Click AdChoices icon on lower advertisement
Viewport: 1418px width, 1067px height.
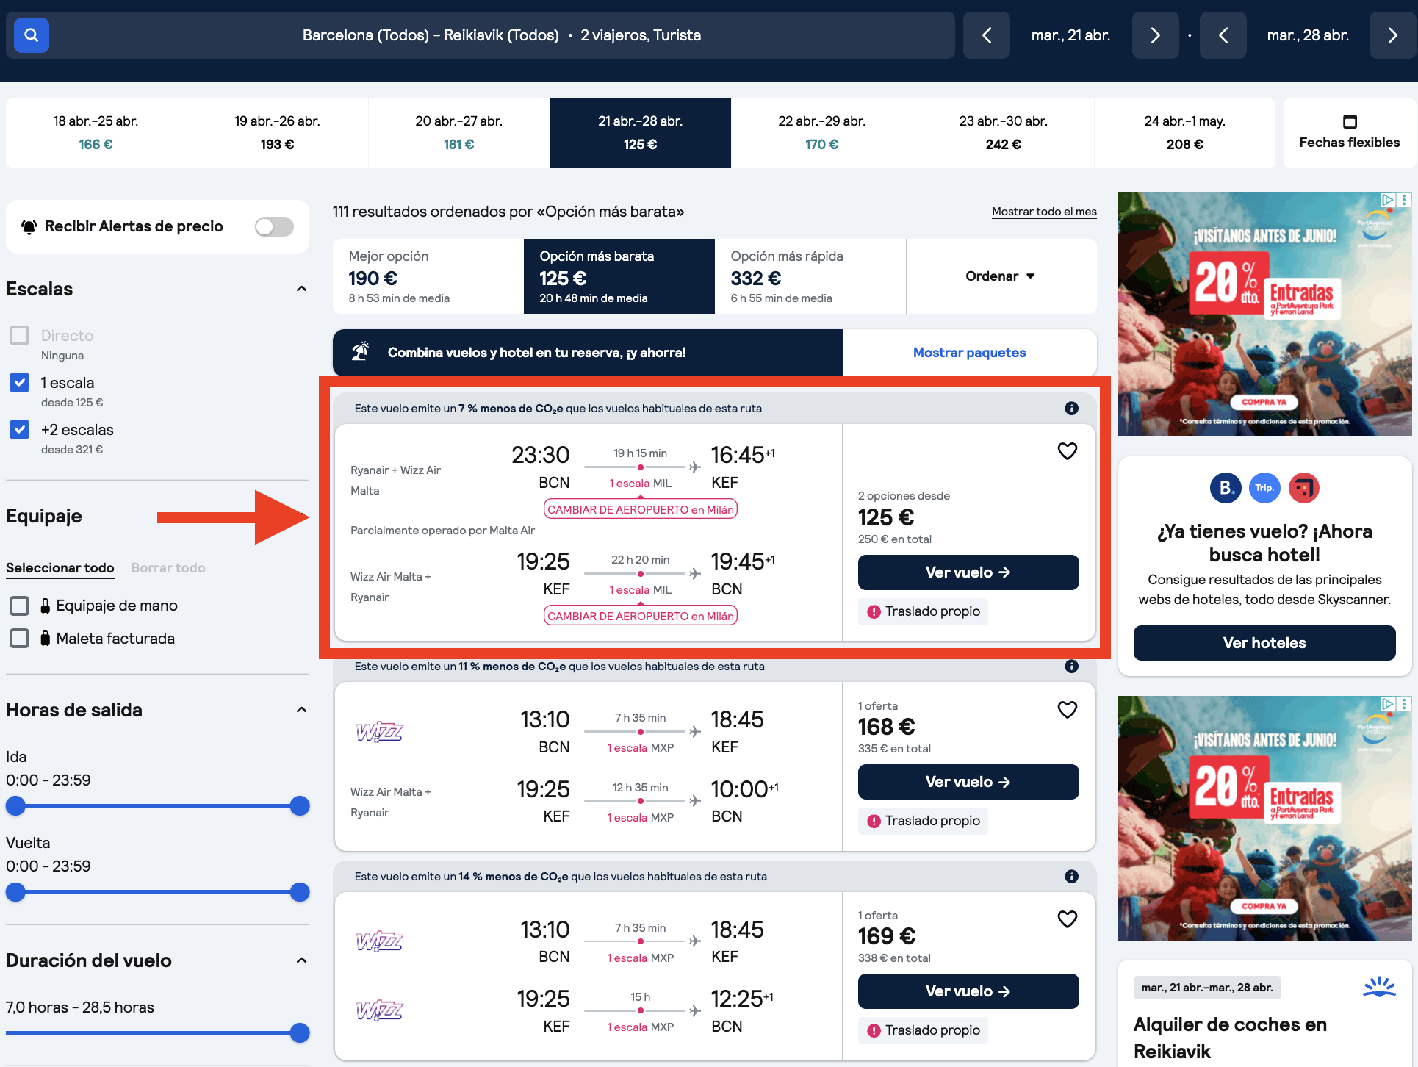[x=1387, y=703]
